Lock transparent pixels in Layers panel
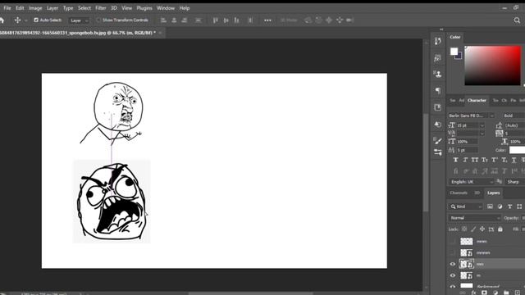525x295 pixels. click(464, 229)
